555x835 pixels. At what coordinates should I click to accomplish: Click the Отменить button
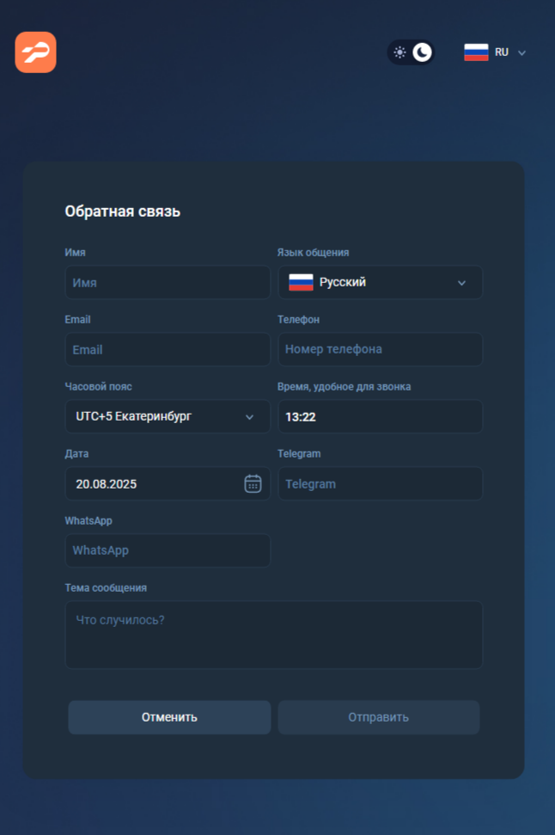point(169,717)
